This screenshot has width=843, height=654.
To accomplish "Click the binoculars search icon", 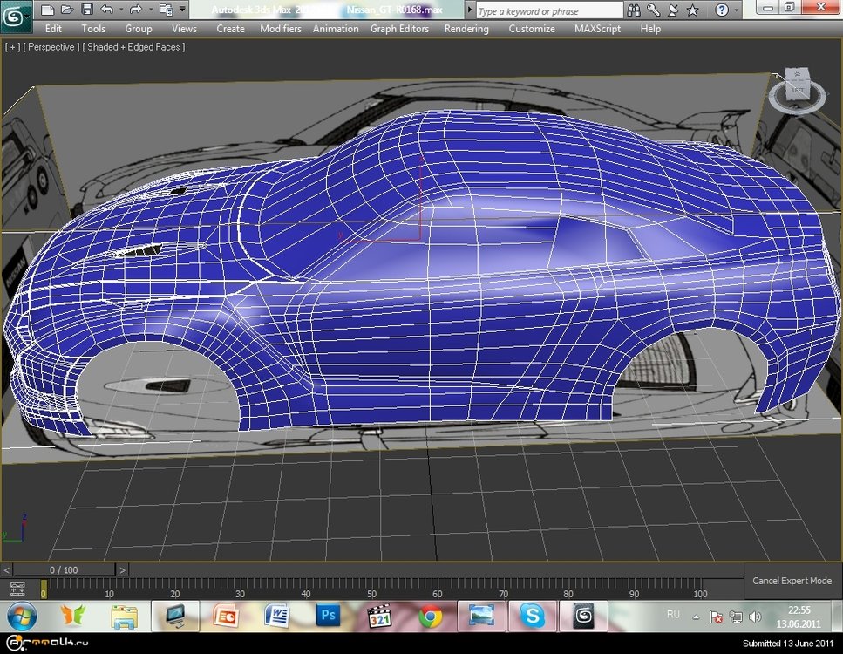I will (x=636, y=10).
